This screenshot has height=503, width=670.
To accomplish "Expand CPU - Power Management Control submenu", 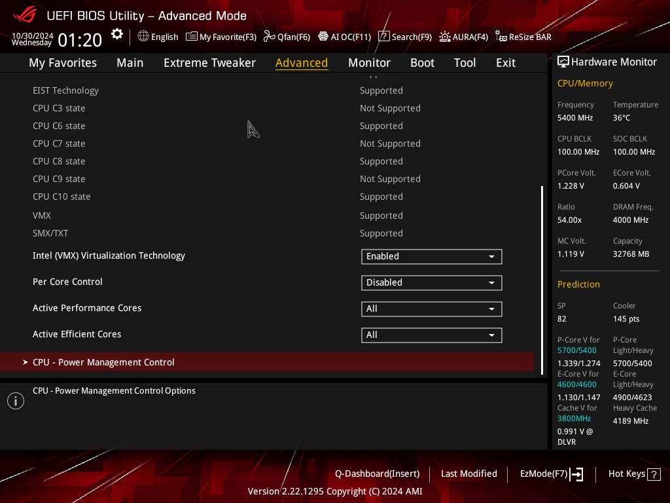I will click(267, 362).
